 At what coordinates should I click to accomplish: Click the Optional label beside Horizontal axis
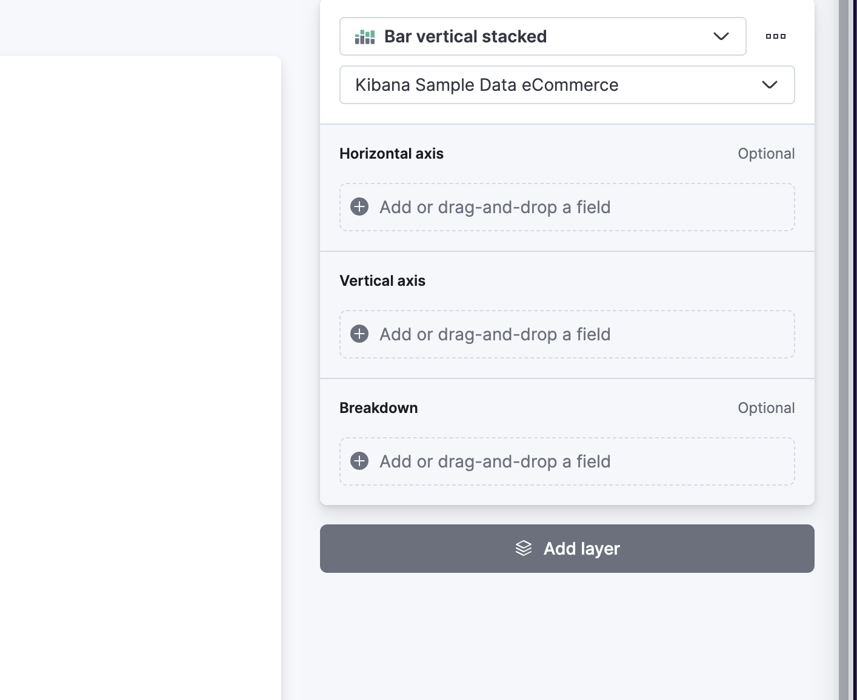click(x=766, y=153)
